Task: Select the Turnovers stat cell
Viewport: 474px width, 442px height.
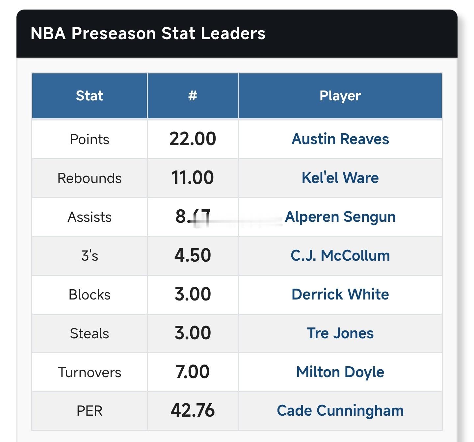Action: 89,372
